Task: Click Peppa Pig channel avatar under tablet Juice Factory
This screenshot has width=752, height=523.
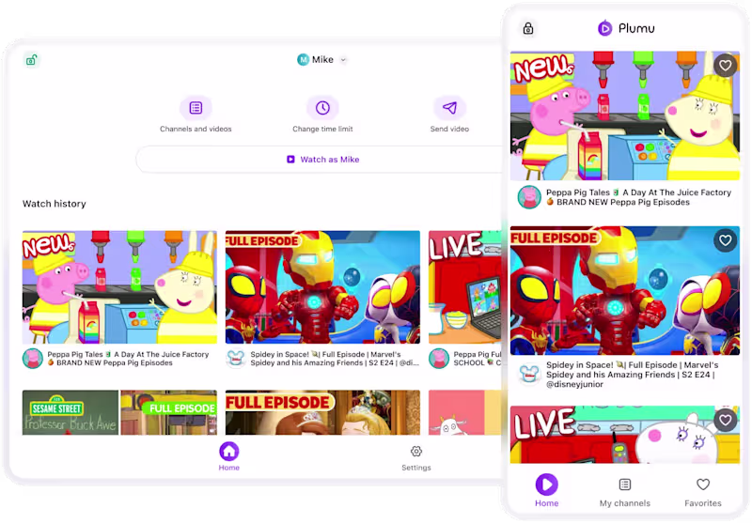Action: click(x=33, y=359)
